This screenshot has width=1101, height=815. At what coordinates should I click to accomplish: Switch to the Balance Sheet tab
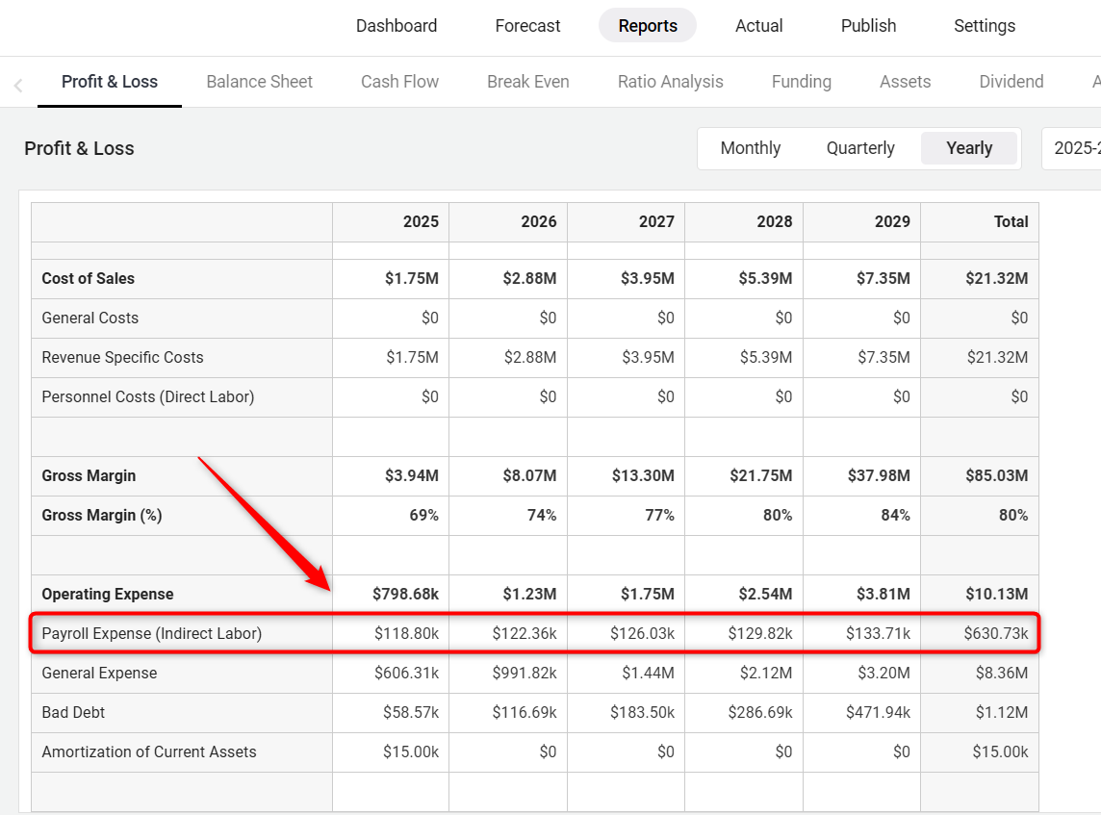point(259,82)
